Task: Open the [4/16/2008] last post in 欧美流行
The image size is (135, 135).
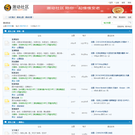Action: [111, 75]
